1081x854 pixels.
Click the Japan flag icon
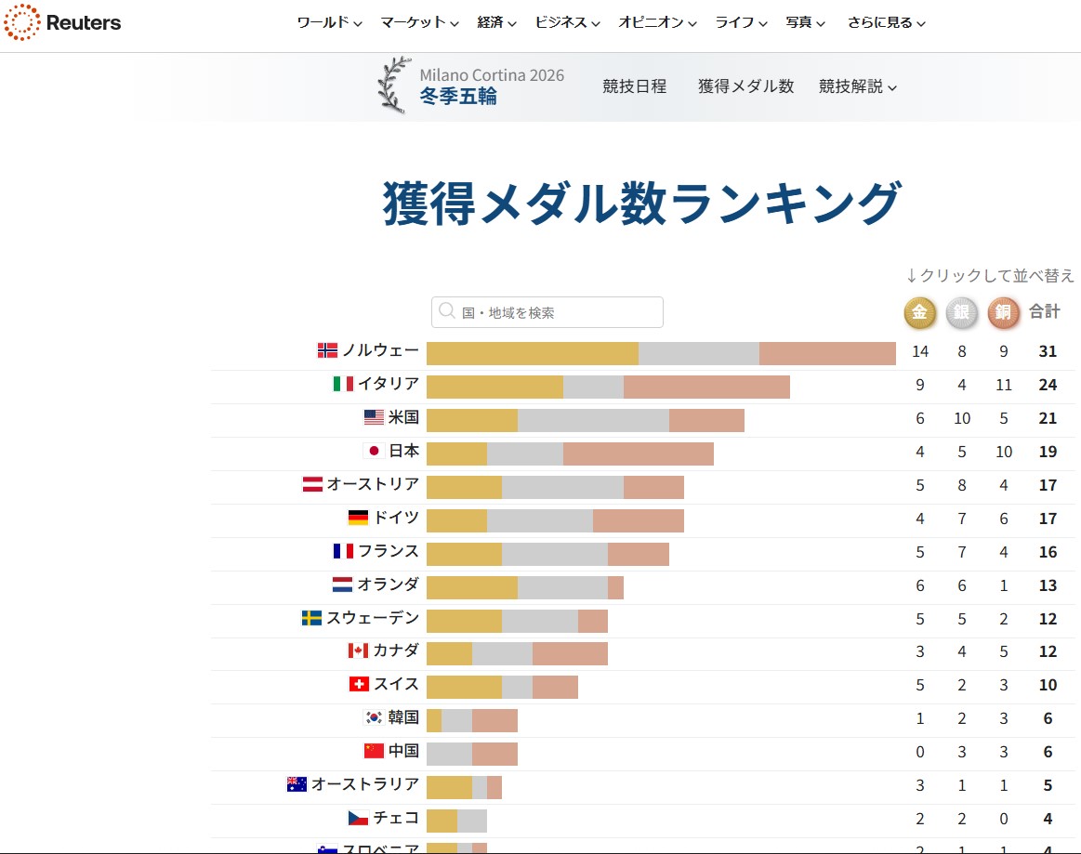tap(374, 451)
